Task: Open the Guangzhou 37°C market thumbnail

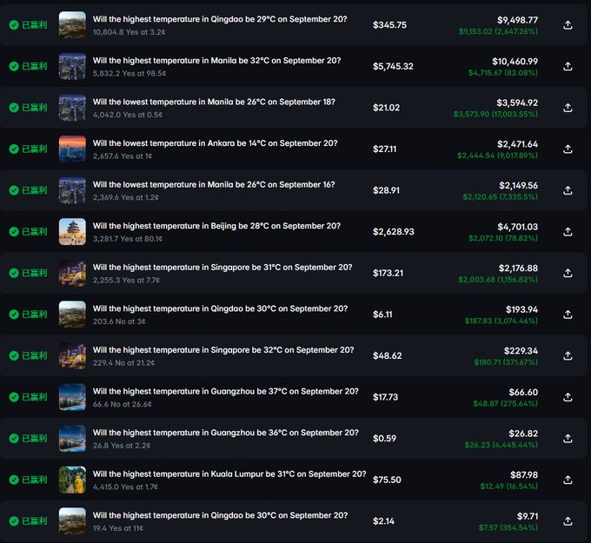Action: (72, 397)
